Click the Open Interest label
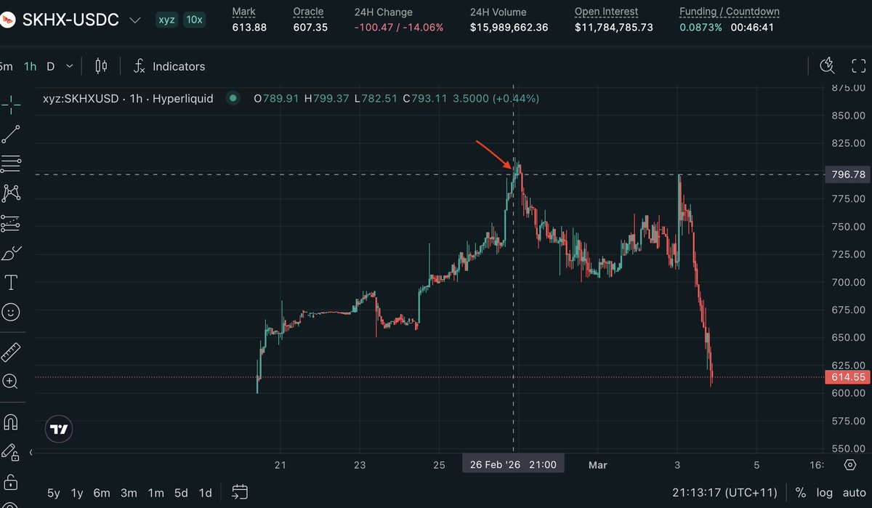This screenshot has width=872, height=508. [606, 12]
